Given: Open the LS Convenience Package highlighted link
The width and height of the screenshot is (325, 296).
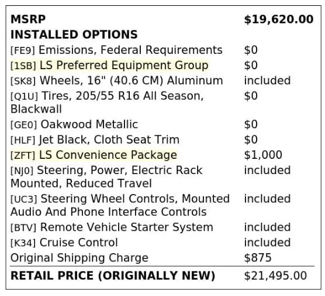Looking at the screenshot, I should [108, 155].
